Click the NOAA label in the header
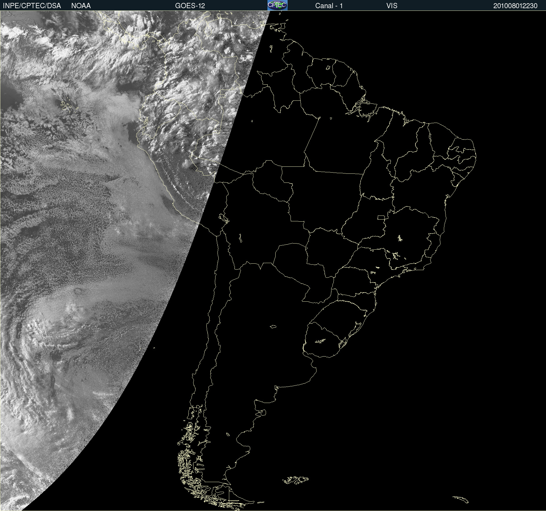 [81, 6]
